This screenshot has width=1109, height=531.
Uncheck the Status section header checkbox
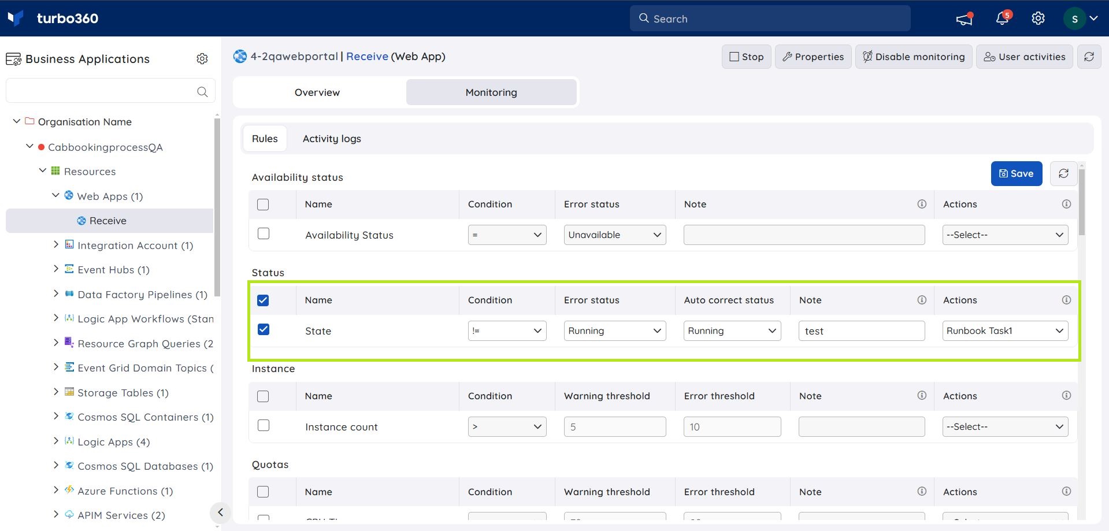point(263,300)
